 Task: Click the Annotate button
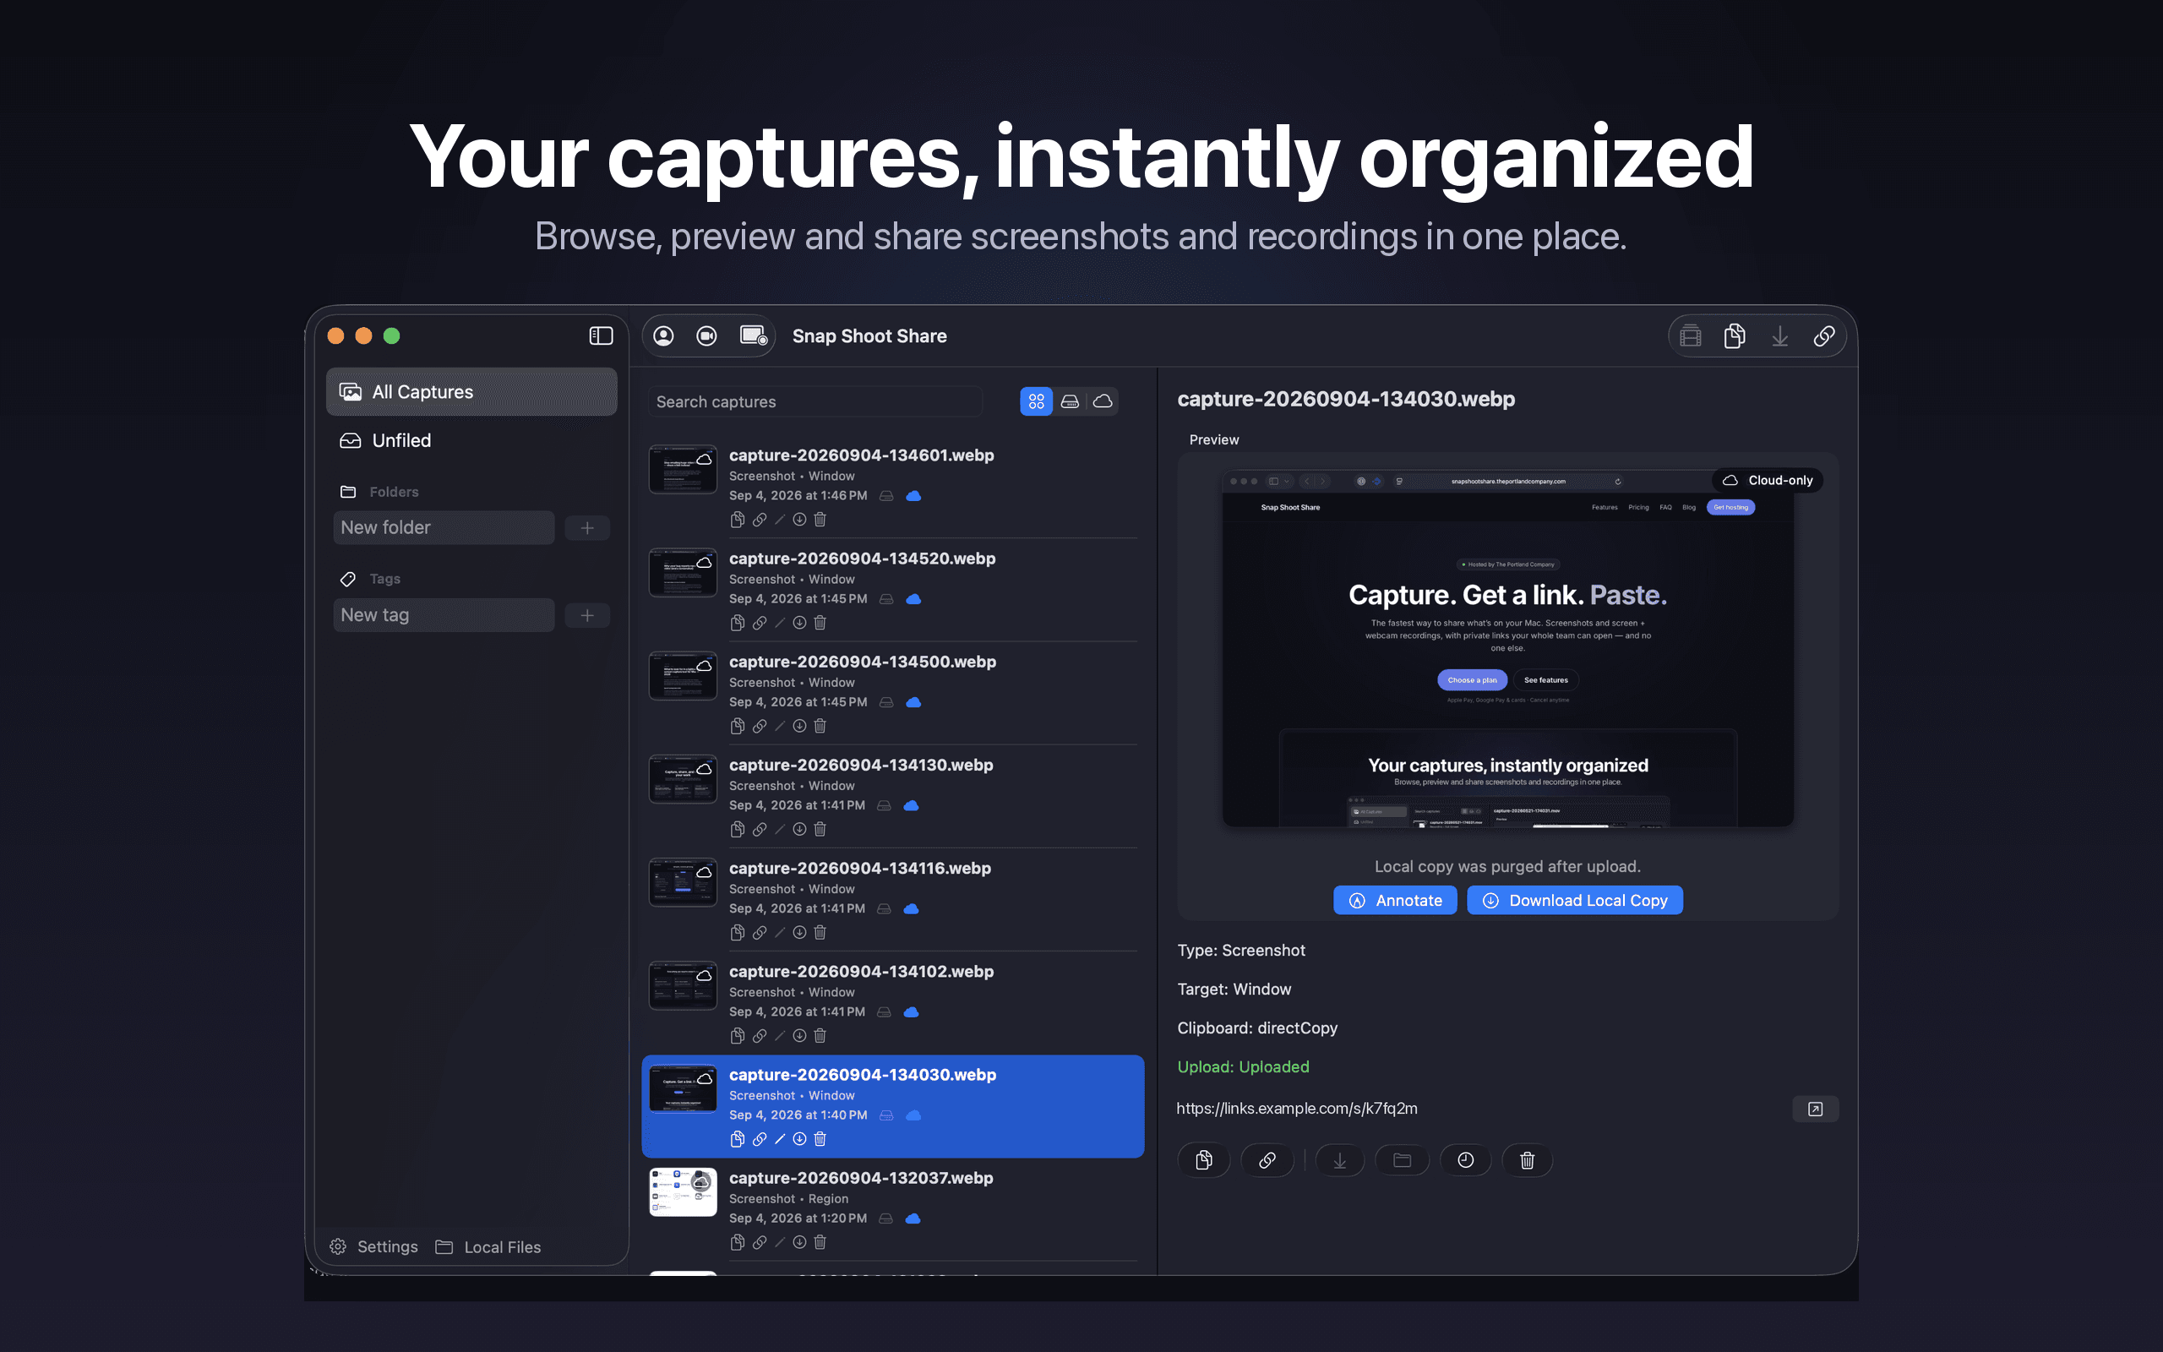click(x=1395, y=901)
